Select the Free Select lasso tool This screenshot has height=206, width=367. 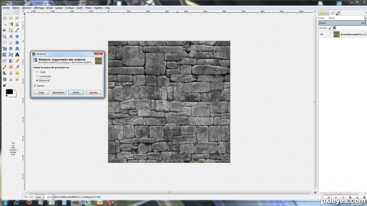[17, 18]
